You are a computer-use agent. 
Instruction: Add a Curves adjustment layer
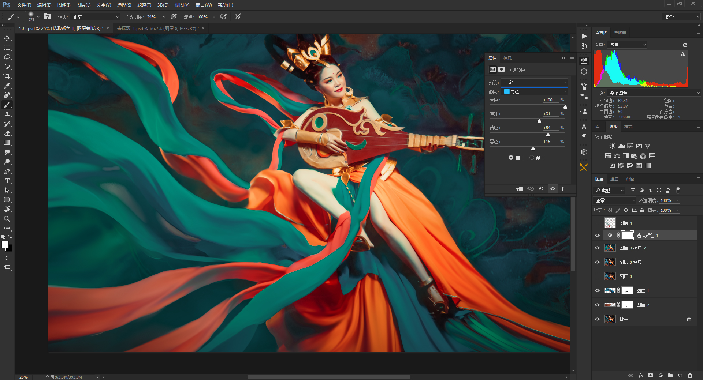pyautogui.click(x=630, y=146)
